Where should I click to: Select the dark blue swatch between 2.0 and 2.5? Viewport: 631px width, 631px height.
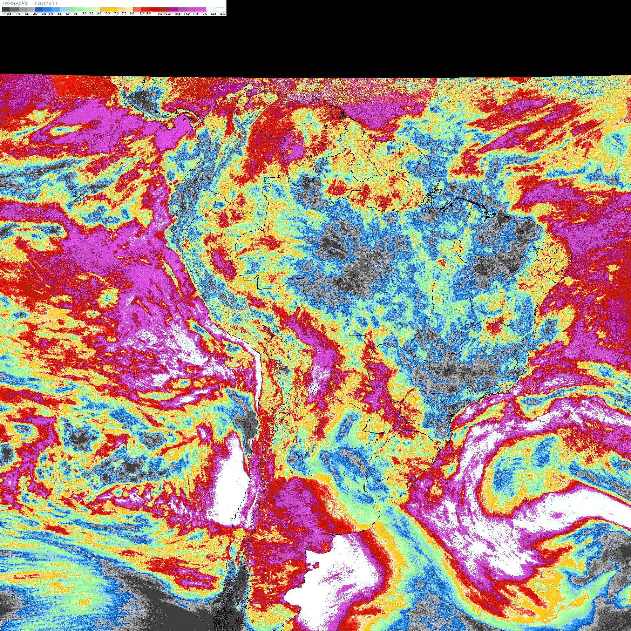39,9
